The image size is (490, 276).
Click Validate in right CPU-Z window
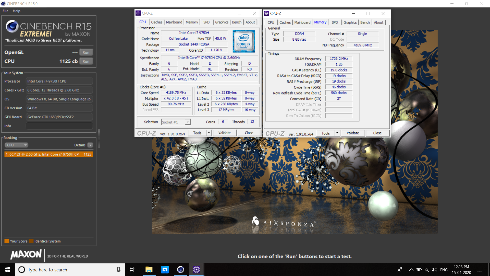pos(353,133)
